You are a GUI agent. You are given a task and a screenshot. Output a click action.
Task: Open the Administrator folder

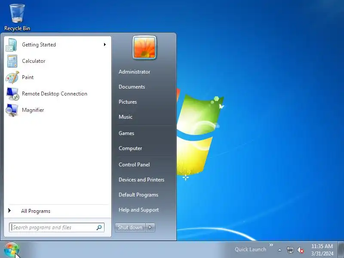click(x=134, y=72)
